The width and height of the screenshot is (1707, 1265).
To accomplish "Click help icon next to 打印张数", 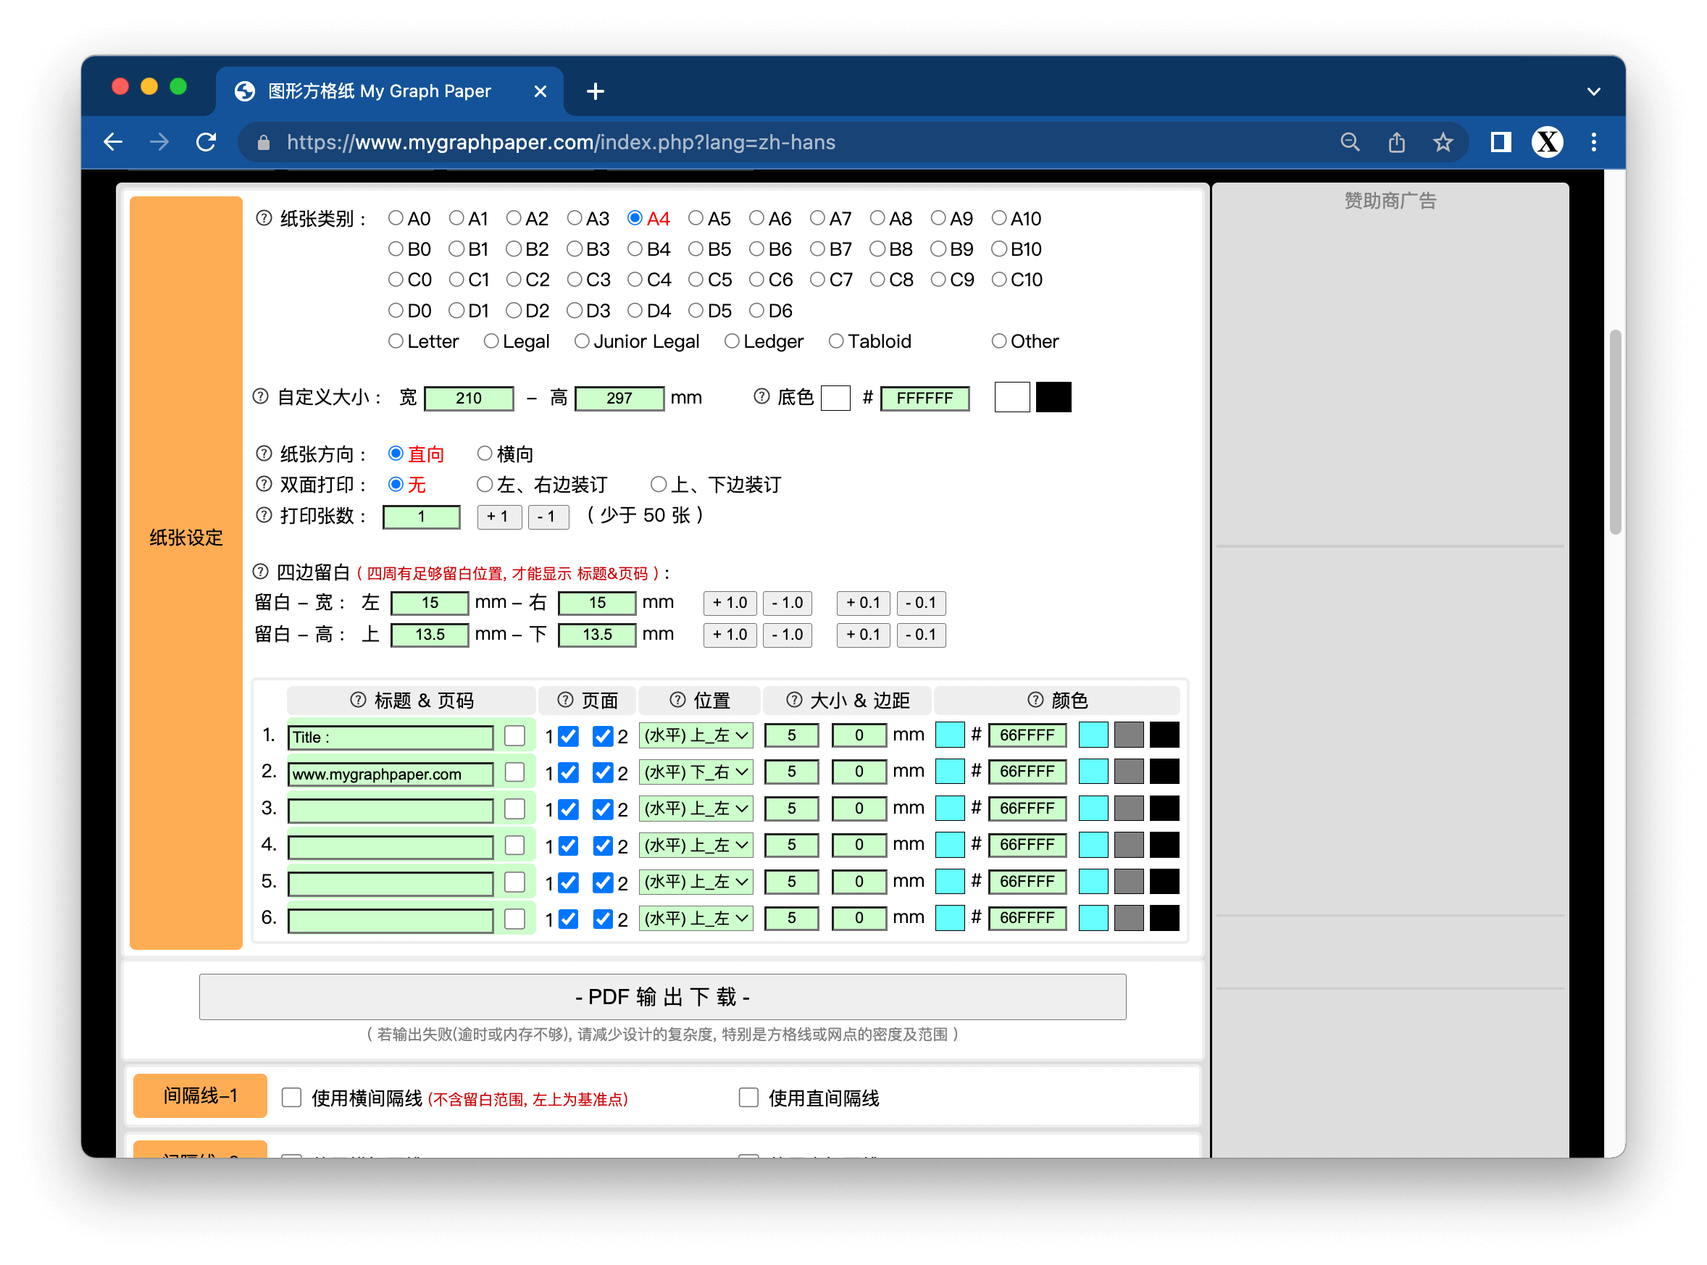I will (x=264, y=515).
